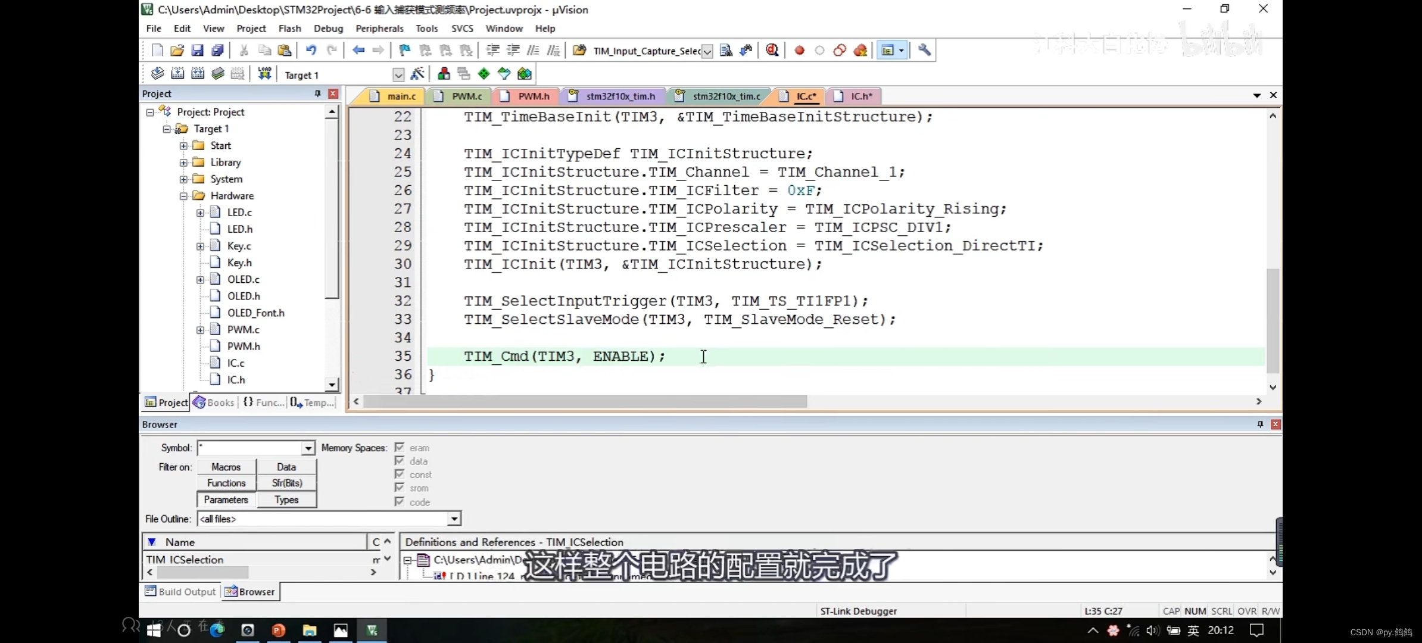Toggle the Types filter button
Screen dimensions: 1422x643
pyautogui.click(x=286, y=500)
